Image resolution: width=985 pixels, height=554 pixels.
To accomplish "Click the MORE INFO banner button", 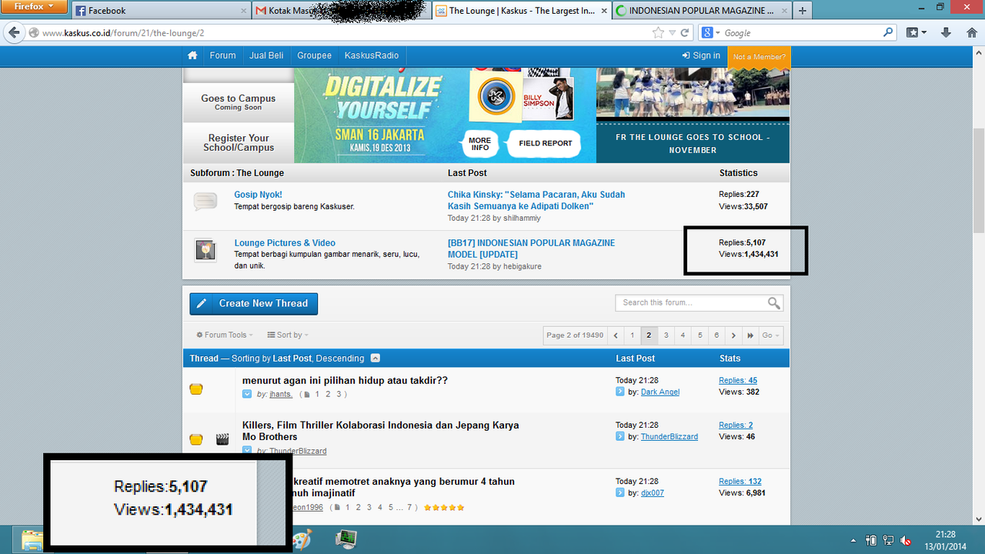I will click(480, 144).
